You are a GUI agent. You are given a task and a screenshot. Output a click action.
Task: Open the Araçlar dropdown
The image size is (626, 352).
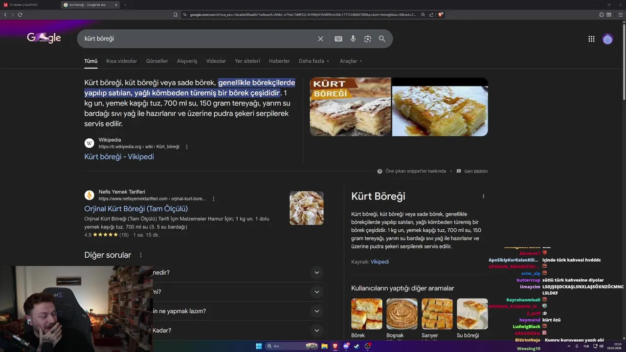pyautogui.click(x=351, y=61)
